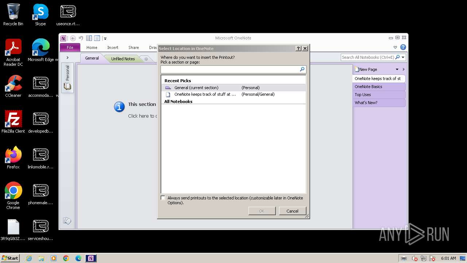
Task: Open the Share ribbon tab
Action: pos(134,47)
